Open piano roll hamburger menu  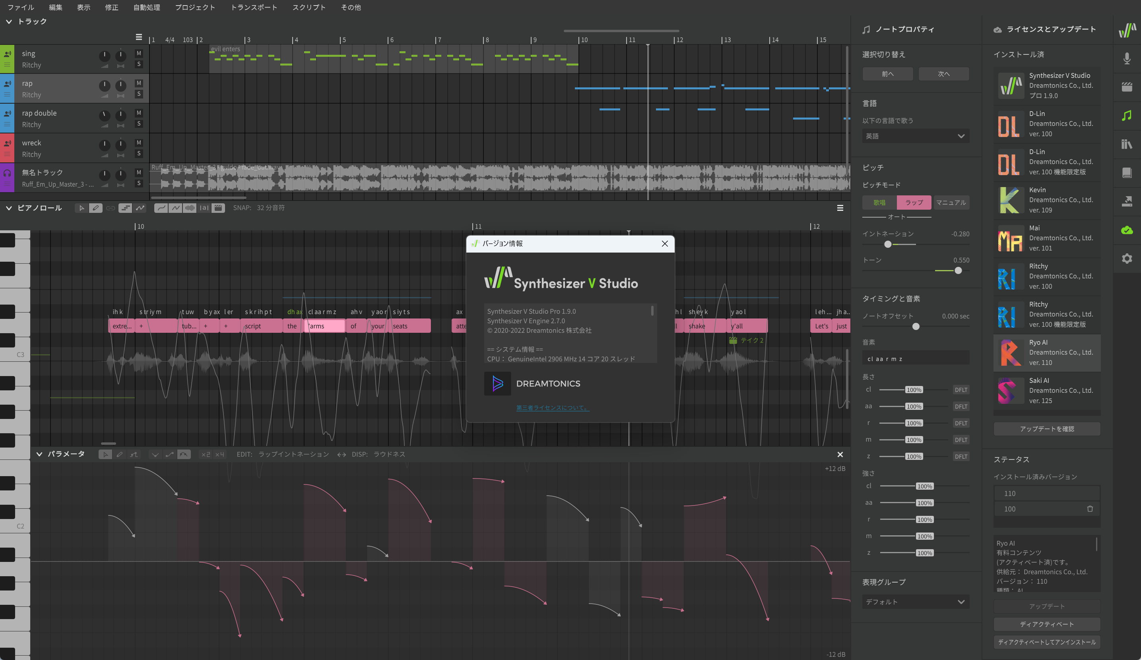[x=840, y=208]
